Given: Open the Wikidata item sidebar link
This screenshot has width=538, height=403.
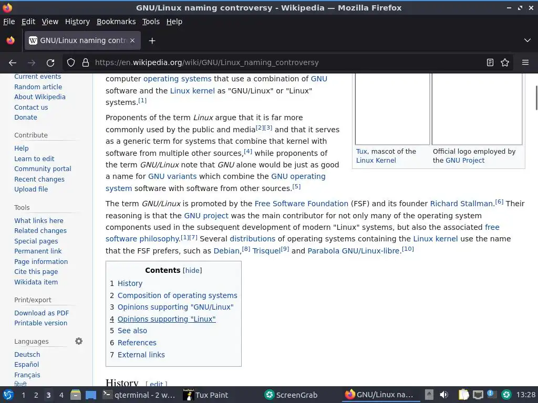Looking at the screenshot, I should click(36, 282).
